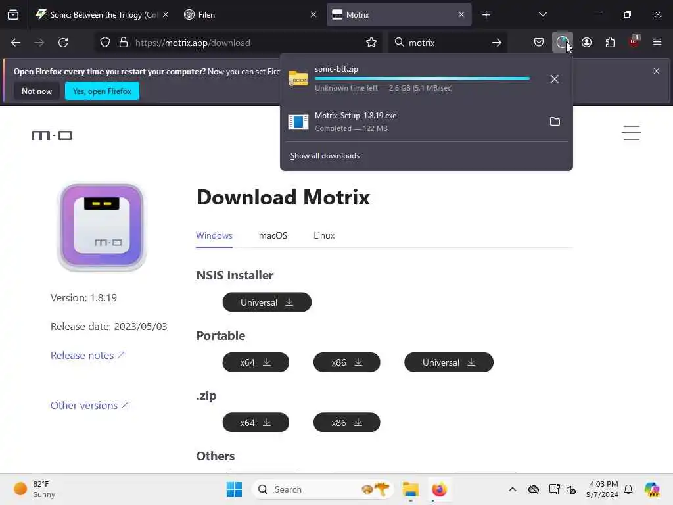The height and width of the screenshot is (505, 673).
Task: Dismiss the Firefox startup notification bar
Action: (x=657, y=71)
